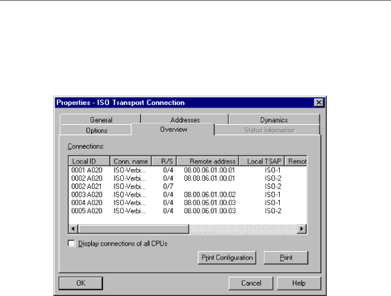
Task: Open the Options tab
Action: [96, 130]
